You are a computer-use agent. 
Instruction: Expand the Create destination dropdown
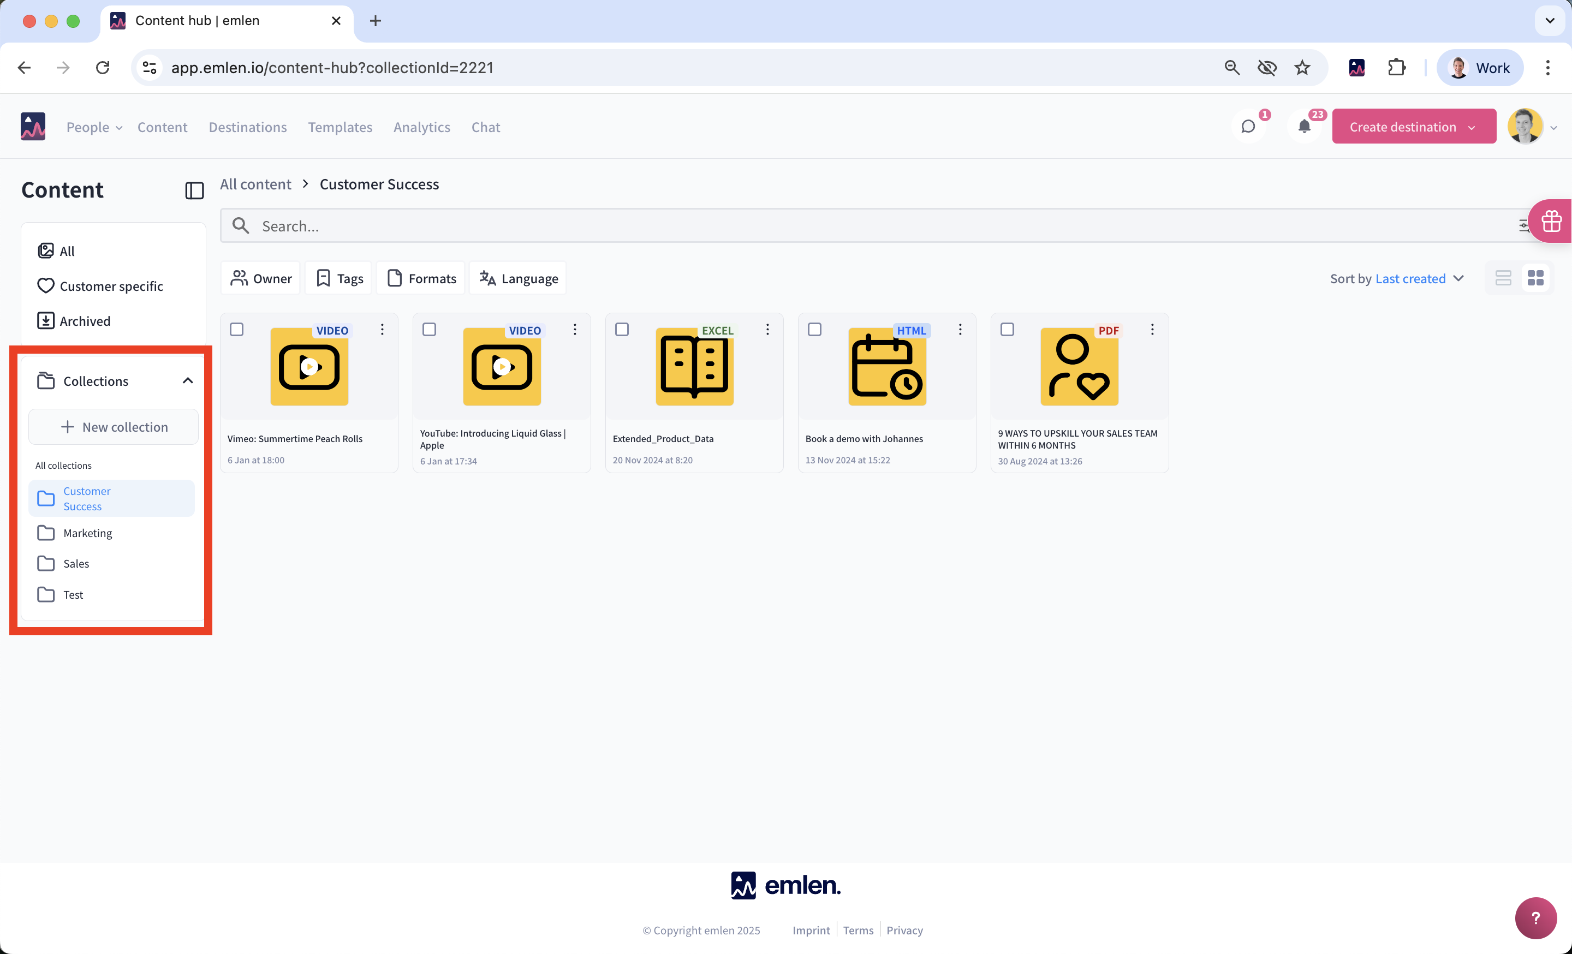coord(1471,127)
